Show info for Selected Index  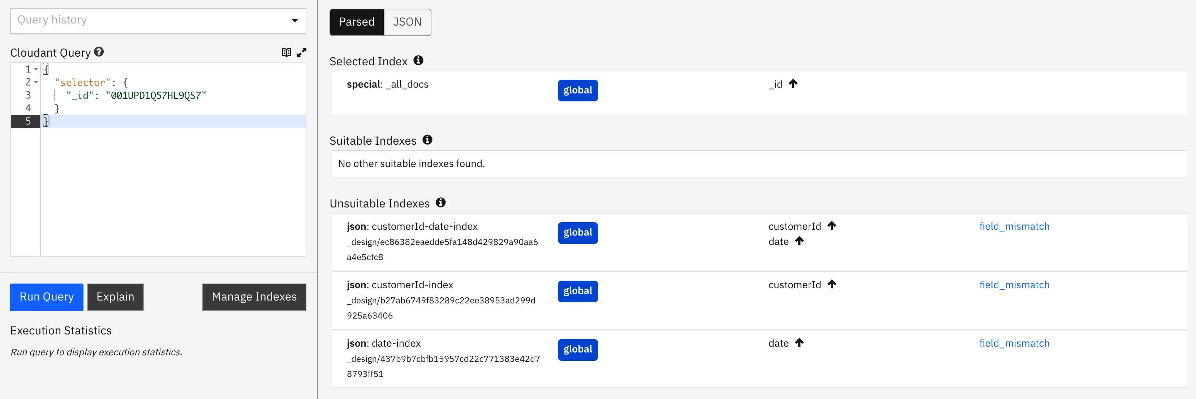point(418,60)
